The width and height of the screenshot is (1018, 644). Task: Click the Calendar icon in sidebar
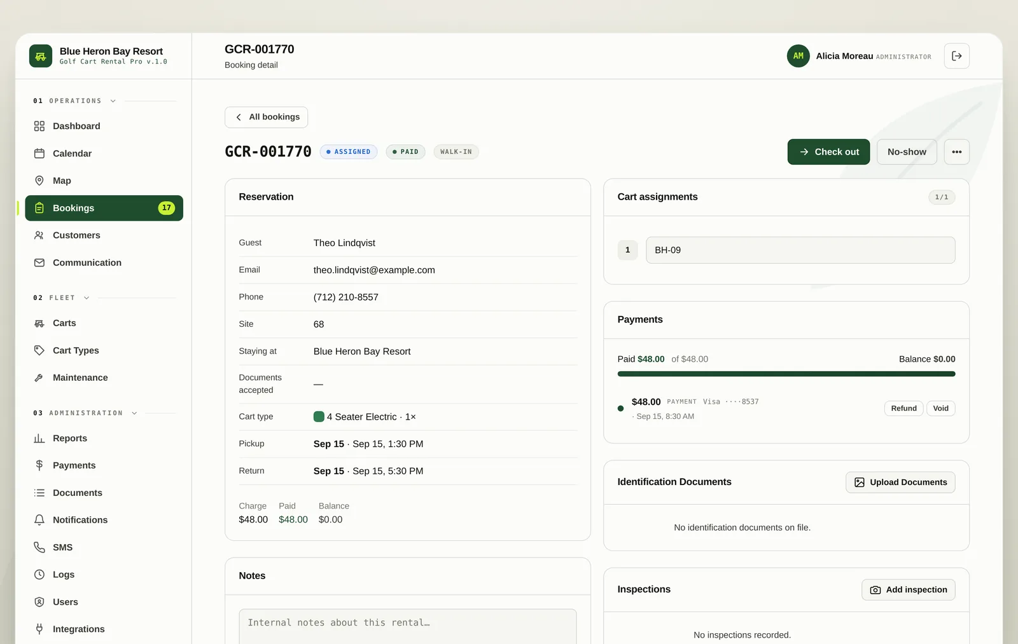(x=39, y=153)
